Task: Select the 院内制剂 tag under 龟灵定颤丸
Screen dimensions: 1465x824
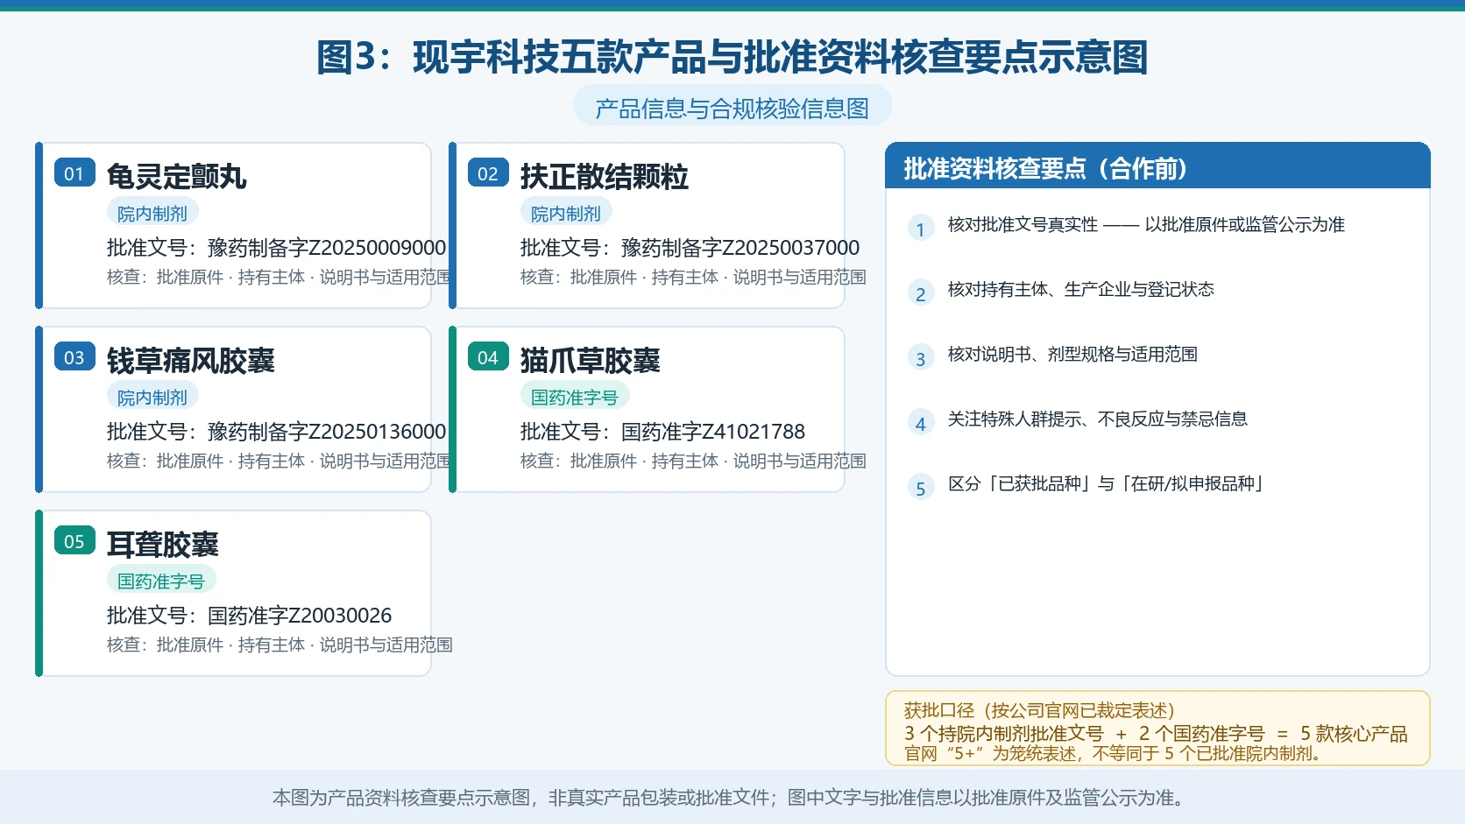Action: [152, 213]
